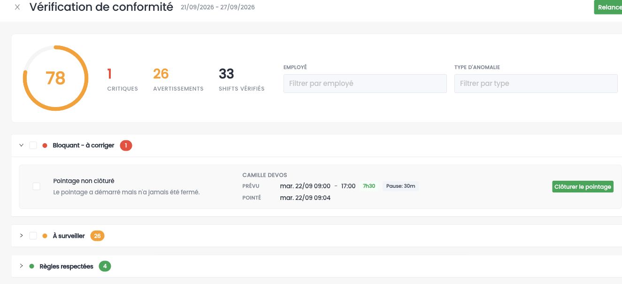Click the shifts vérifiés count of 33
The image size is (622, 284).
[x=226, y=74]
